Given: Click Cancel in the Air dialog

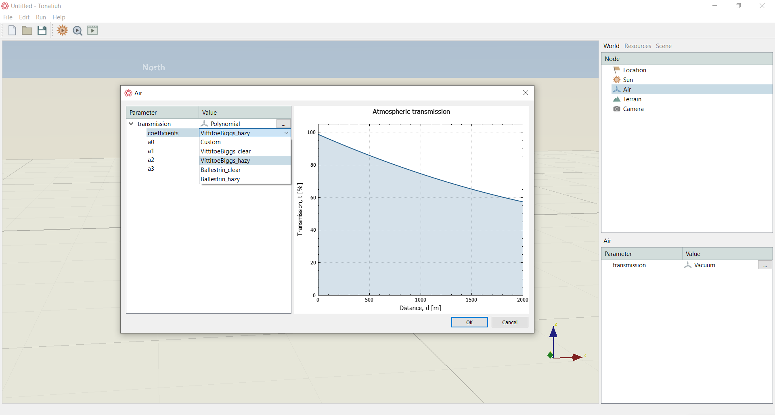Looking at the screenshot, I should 510,322.
